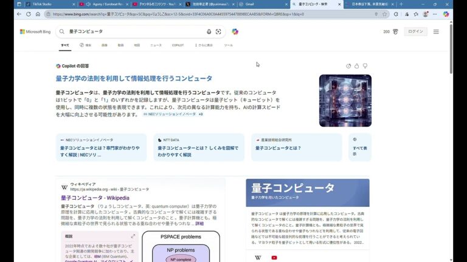Go back to the previous page
The height and width of the screenshot is (262, 467).
[x=19, y=14]
